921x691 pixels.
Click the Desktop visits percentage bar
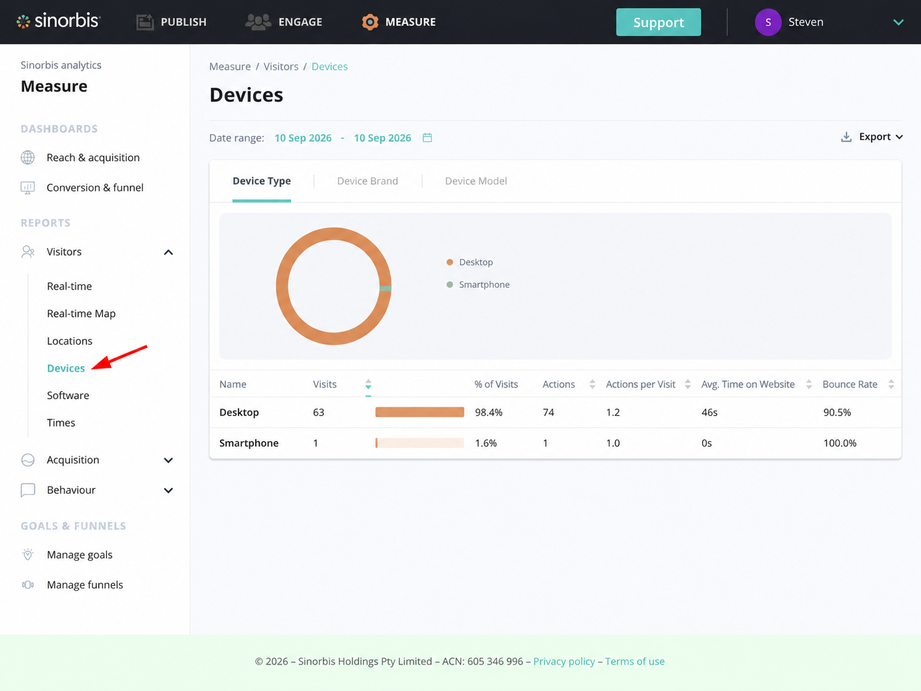tap(420, 412)
